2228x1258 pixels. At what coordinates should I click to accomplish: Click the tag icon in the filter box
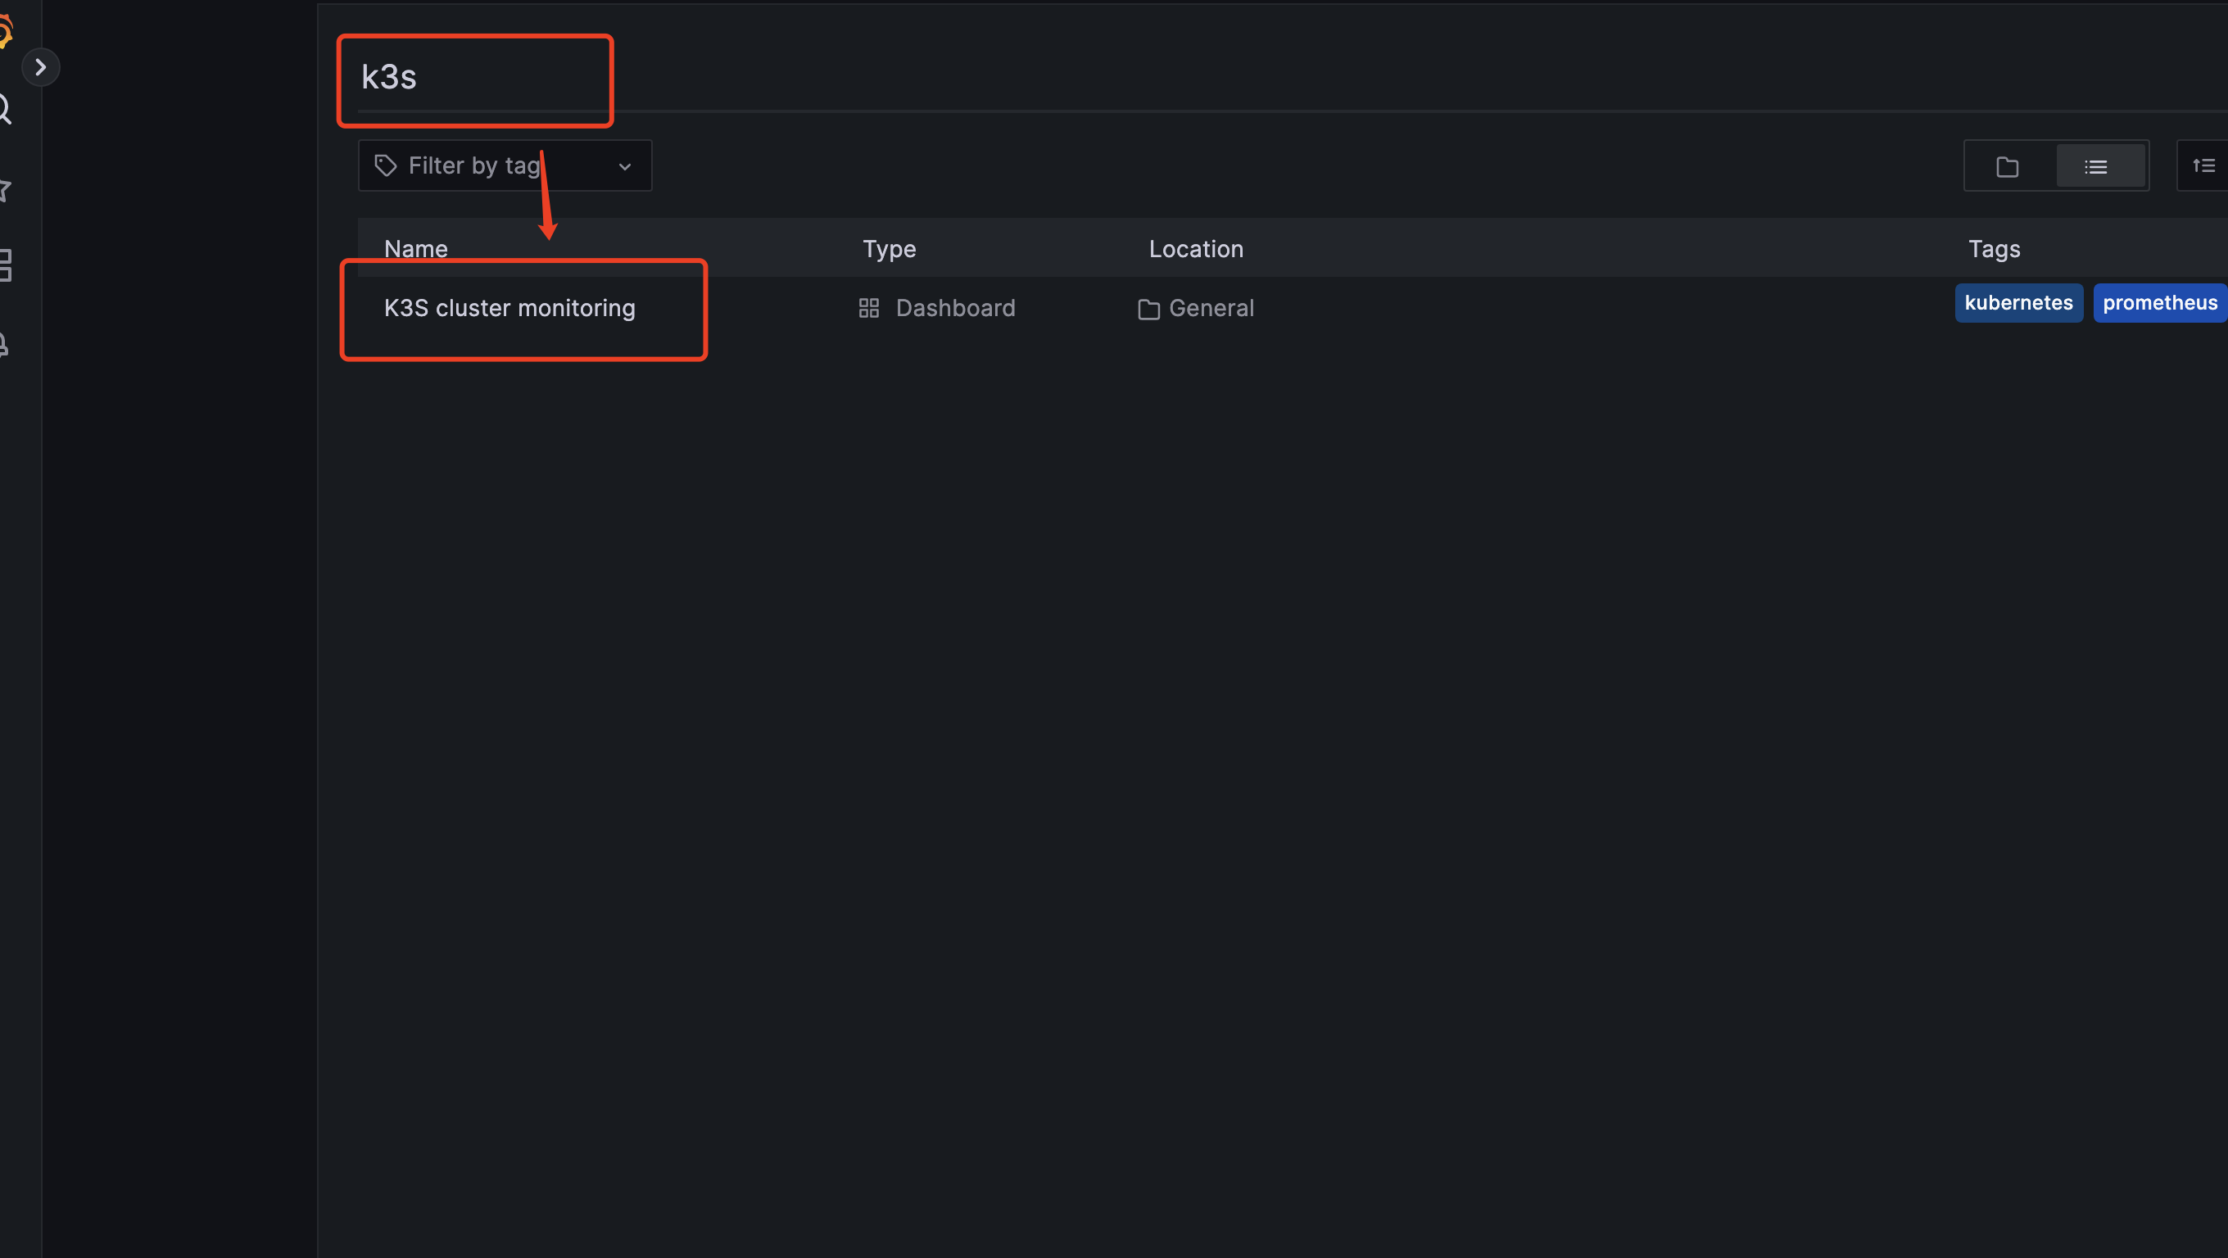385,165
